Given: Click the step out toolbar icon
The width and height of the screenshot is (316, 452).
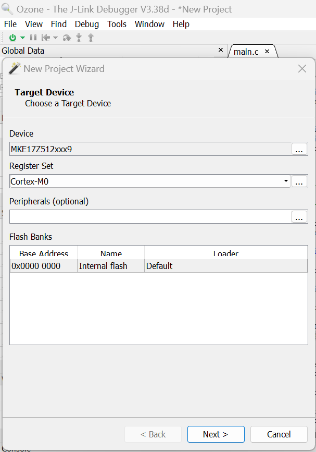Looking at the screenshot, I should point(91,38).
